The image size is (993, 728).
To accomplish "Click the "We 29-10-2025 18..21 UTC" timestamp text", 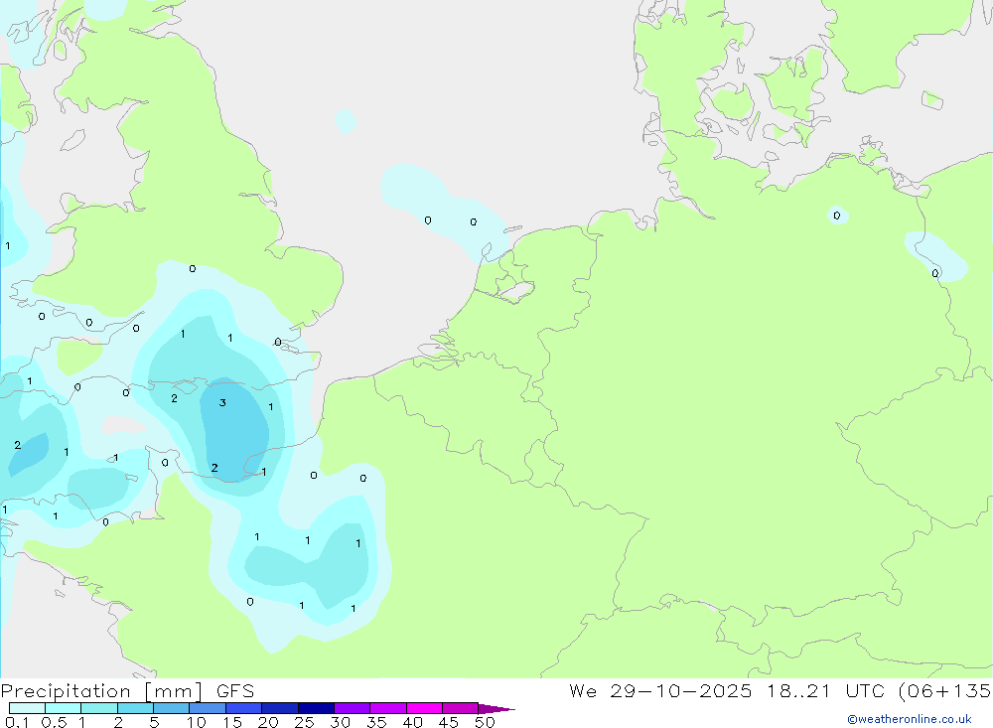I will tap(727, 691).
